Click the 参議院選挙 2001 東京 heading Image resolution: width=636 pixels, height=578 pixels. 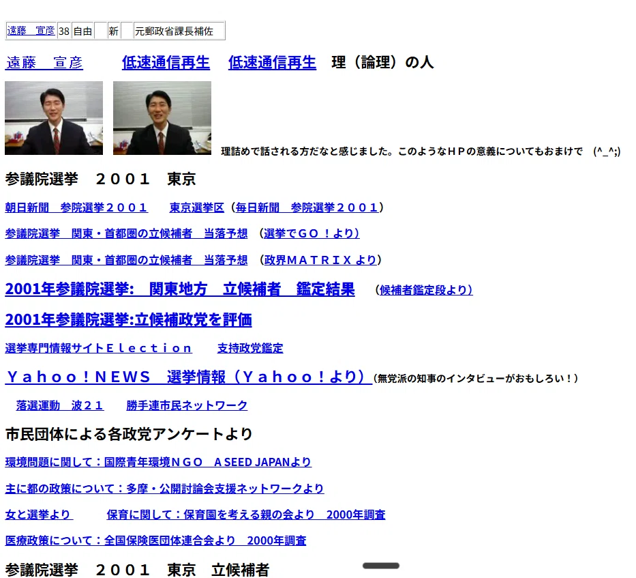pos(101,179)
